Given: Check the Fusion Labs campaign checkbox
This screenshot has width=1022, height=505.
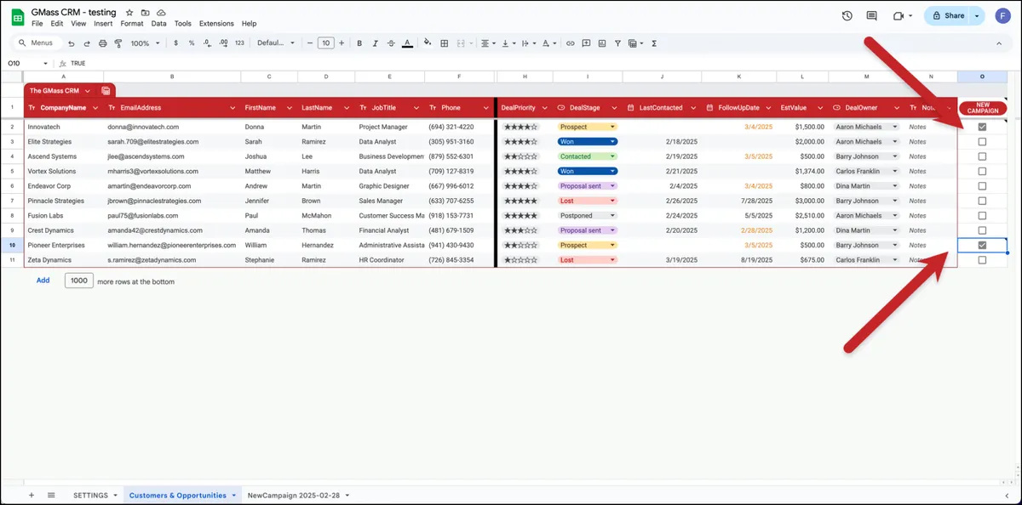Looking at the screenshot, I should [x=982, y=216].
